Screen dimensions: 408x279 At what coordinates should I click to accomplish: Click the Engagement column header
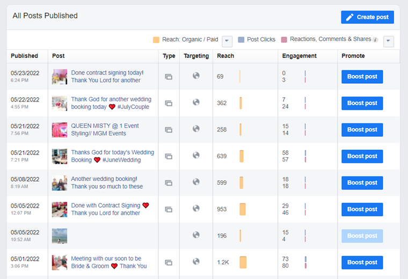click(x=300, y=56)
